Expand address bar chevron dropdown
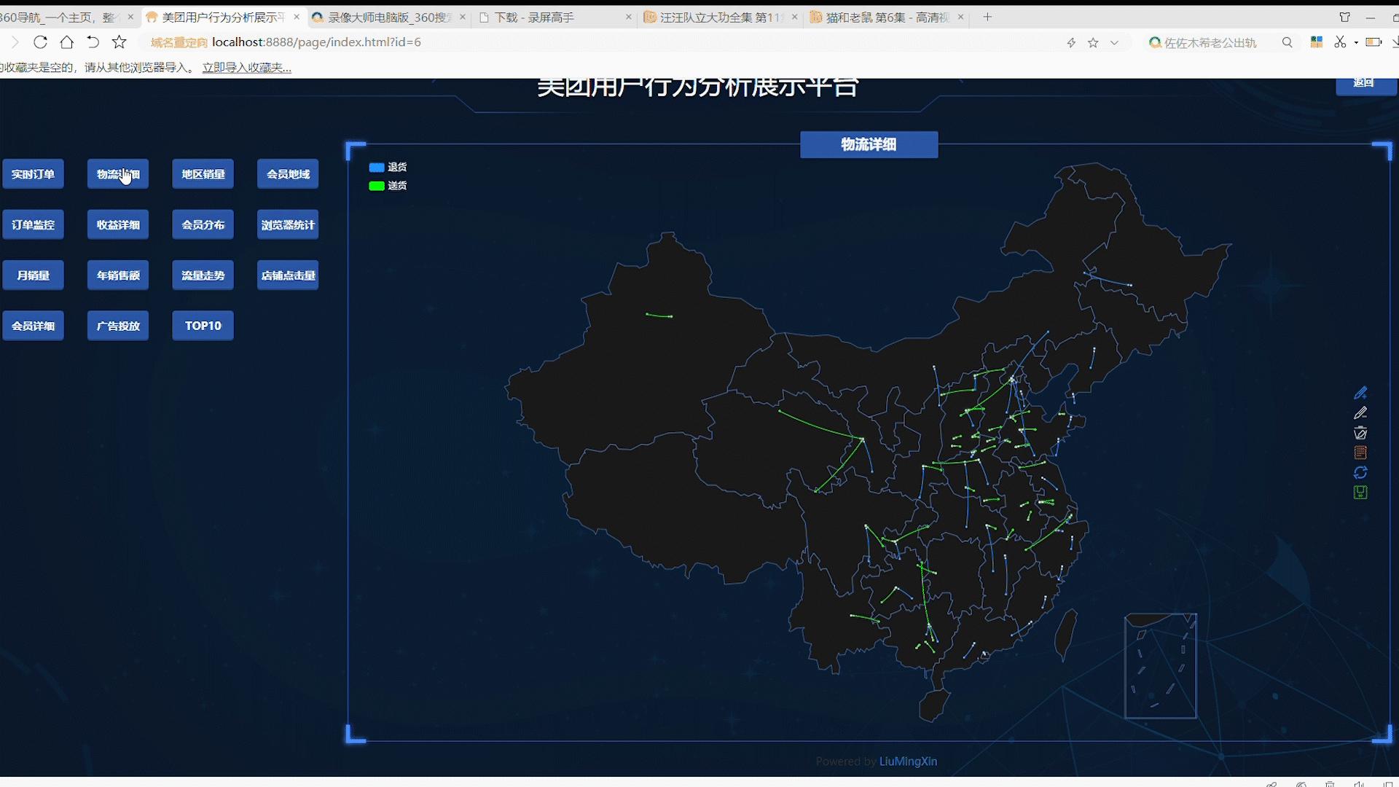This screenshot has height=787, width=1399. coord(1114,43)
